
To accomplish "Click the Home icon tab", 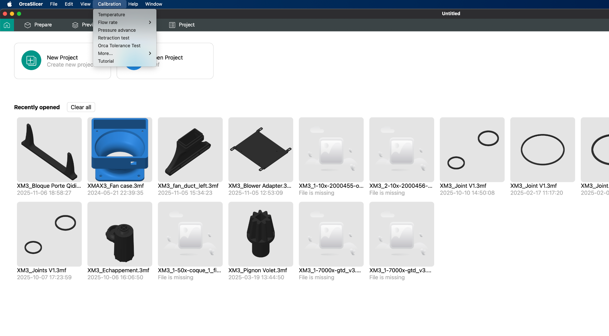I will [7, 25].
